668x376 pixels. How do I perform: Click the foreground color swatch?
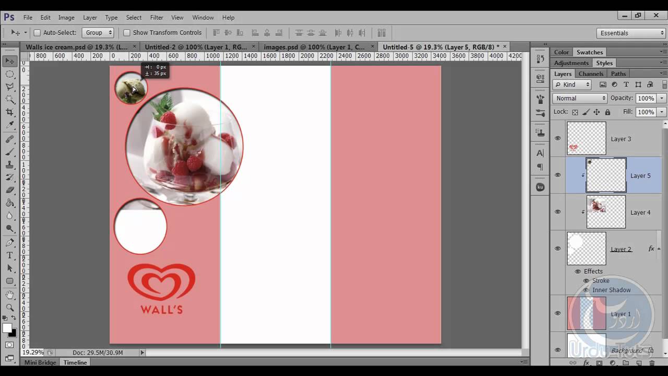point(7,328)
